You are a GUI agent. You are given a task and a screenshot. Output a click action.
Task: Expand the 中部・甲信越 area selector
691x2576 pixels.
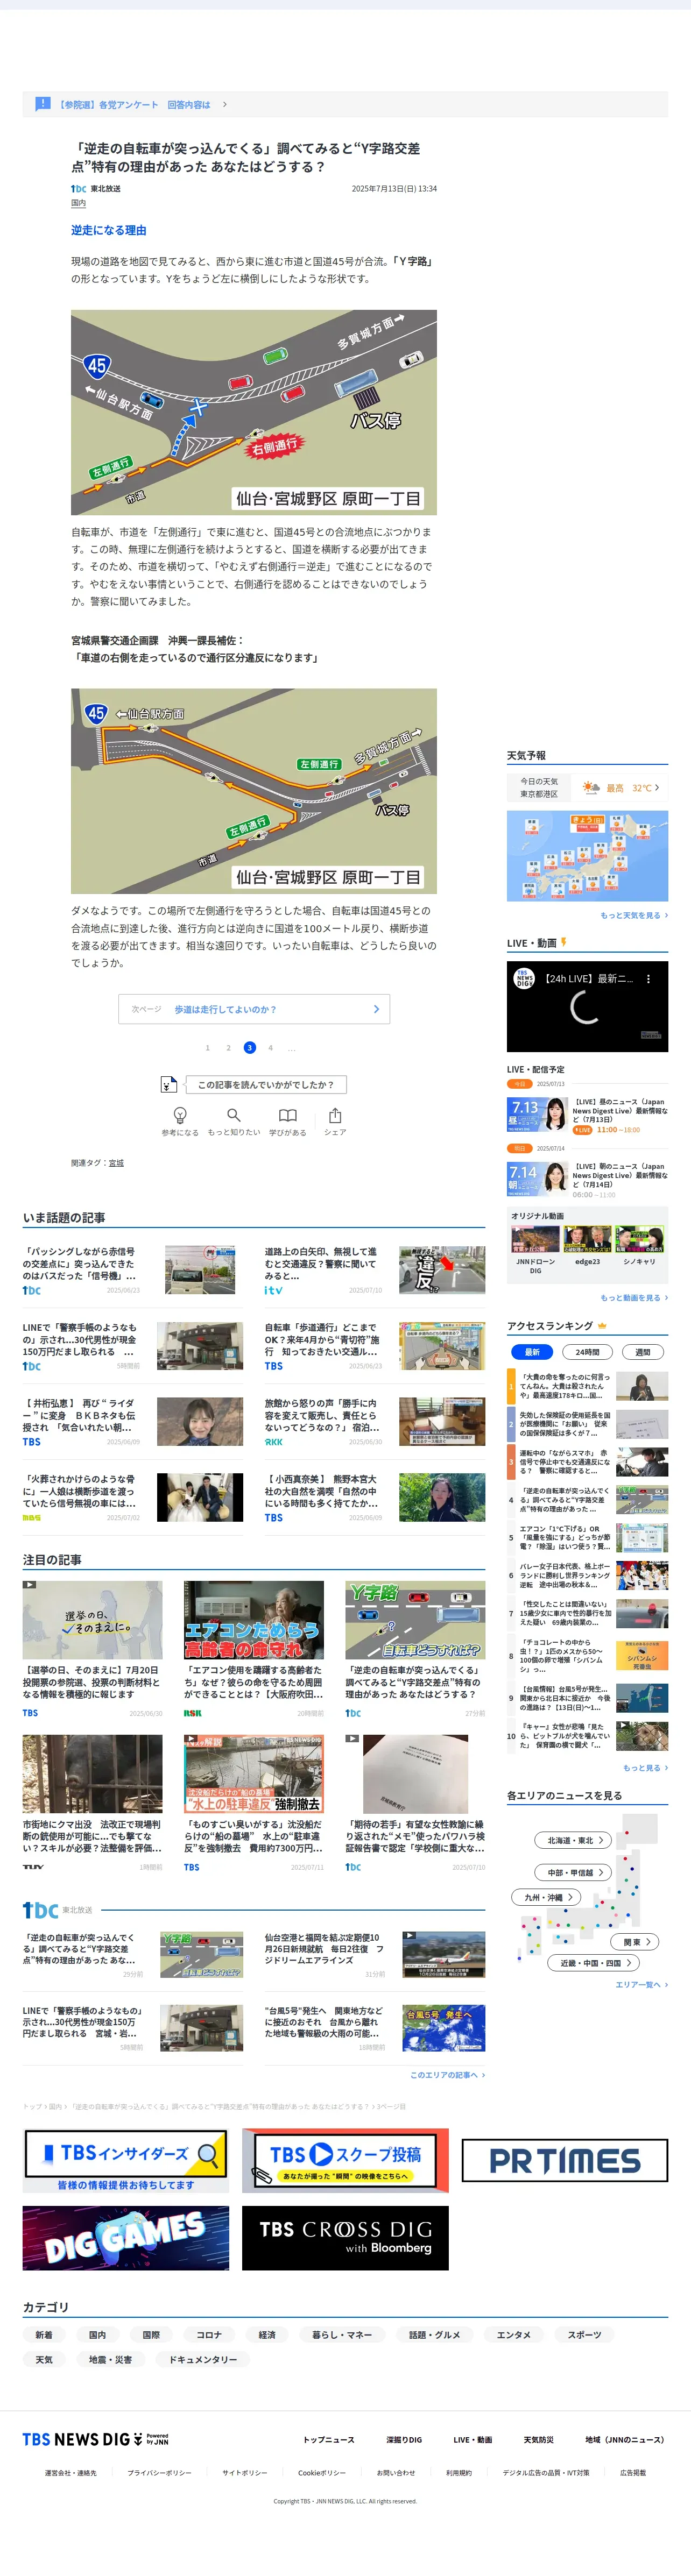[x=574, y=1872]
